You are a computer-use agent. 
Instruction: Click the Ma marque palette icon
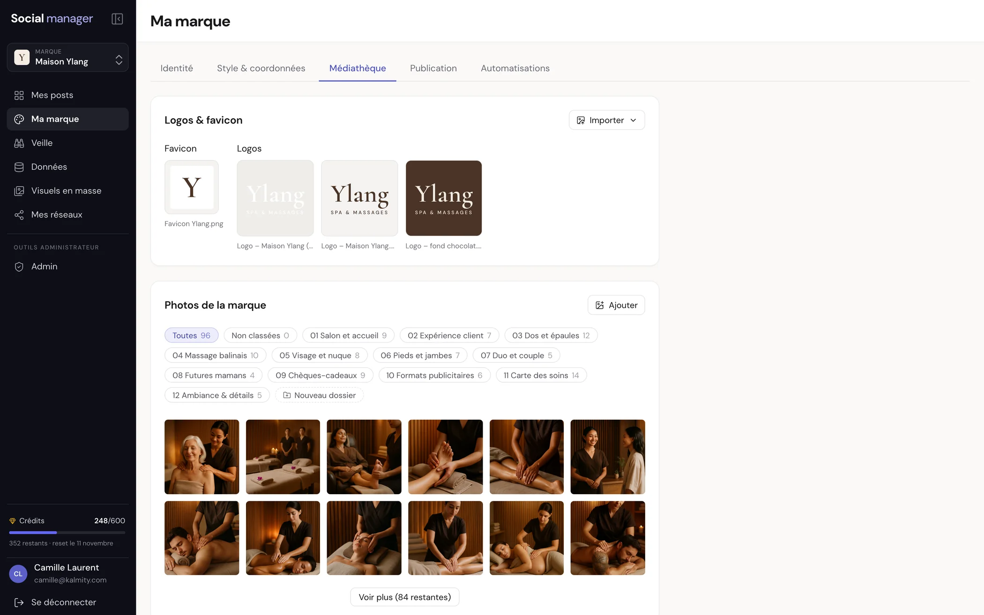(19, 119)
